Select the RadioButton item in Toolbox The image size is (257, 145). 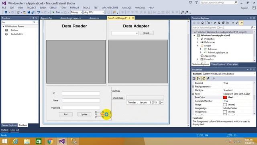pos(17,34)
